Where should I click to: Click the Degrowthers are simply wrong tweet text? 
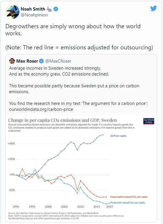[x=73, y=30]
